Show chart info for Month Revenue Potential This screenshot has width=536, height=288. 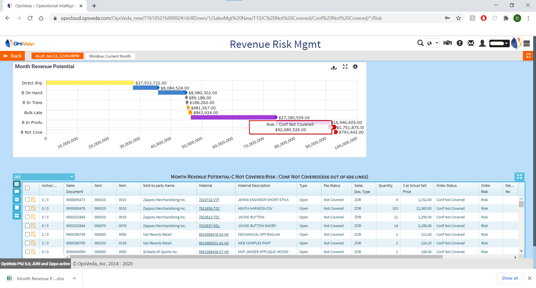tap(355, 67)
